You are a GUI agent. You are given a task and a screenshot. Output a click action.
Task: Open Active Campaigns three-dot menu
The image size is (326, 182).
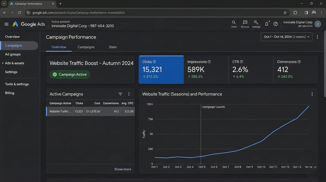coord(129,94)
